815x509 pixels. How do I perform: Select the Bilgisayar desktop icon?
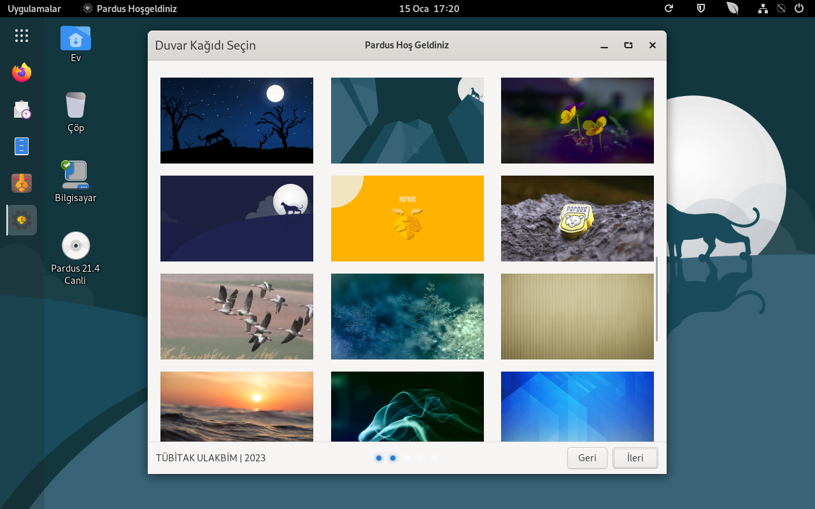[x=76, y=181]
